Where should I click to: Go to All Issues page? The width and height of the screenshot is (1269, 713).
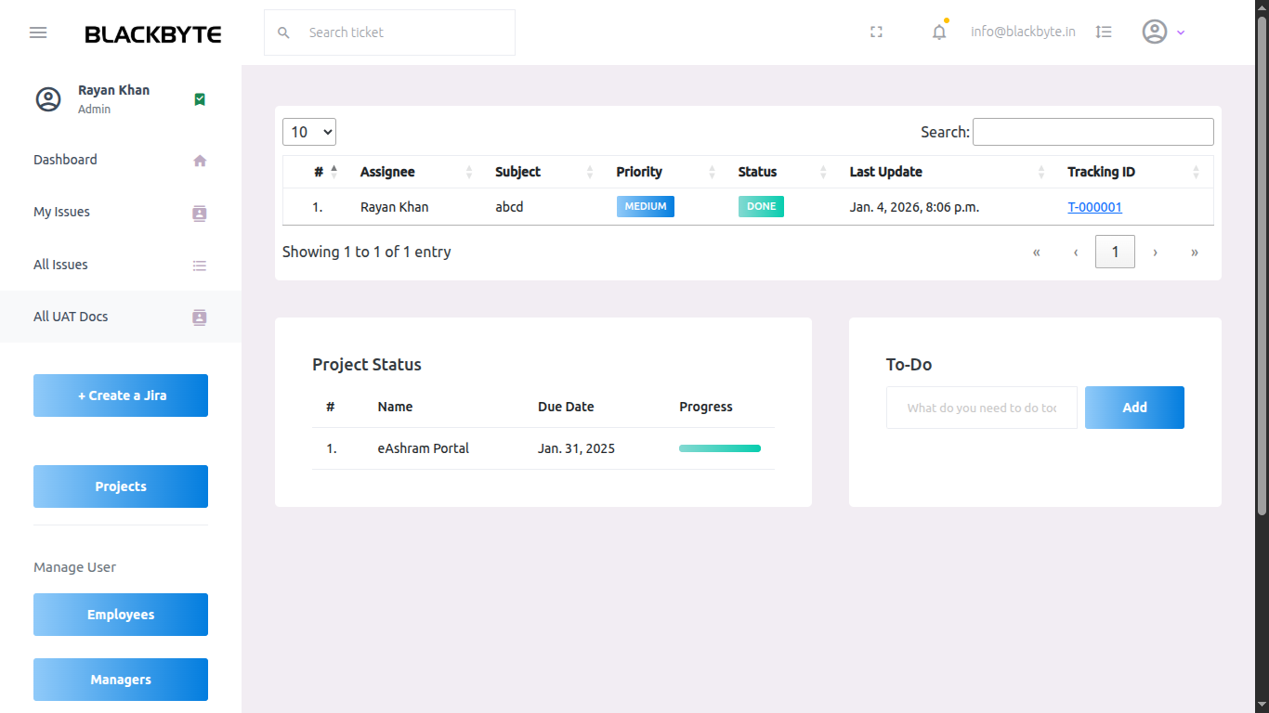click(121, 265)
